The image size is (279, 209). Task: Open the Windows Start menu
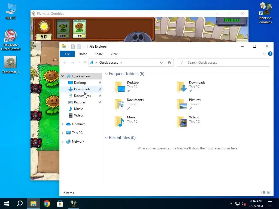[7, 204]
